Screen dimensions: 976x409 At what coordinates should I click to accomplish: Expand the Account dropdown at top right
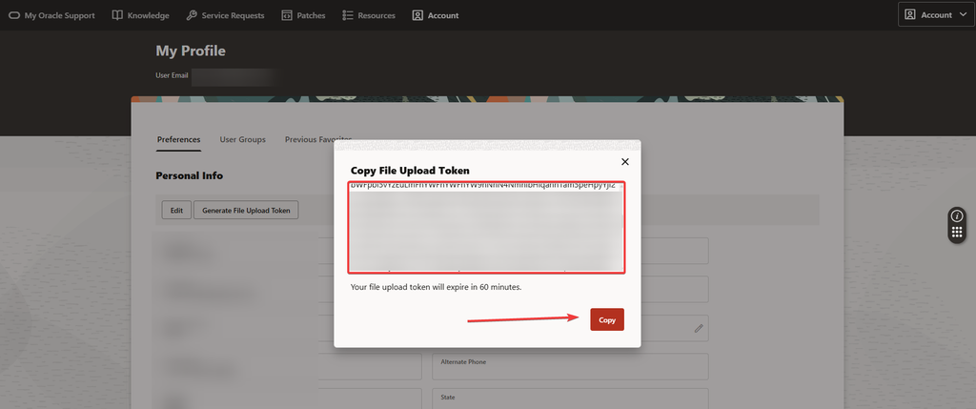click(x=937, y=14)
